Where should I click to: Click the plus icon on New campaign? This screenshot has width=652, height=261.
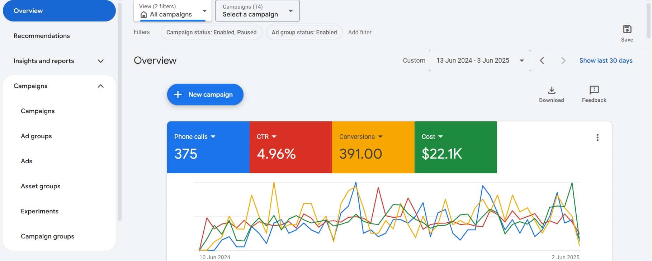(178, 95)
